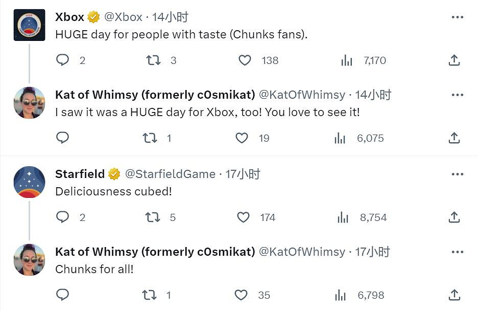Image resolution: width=478 pixels, height=311 pixels.
Task: Reply to Starfield's Deliciousness cubed tweet
Action: (62, 217)
